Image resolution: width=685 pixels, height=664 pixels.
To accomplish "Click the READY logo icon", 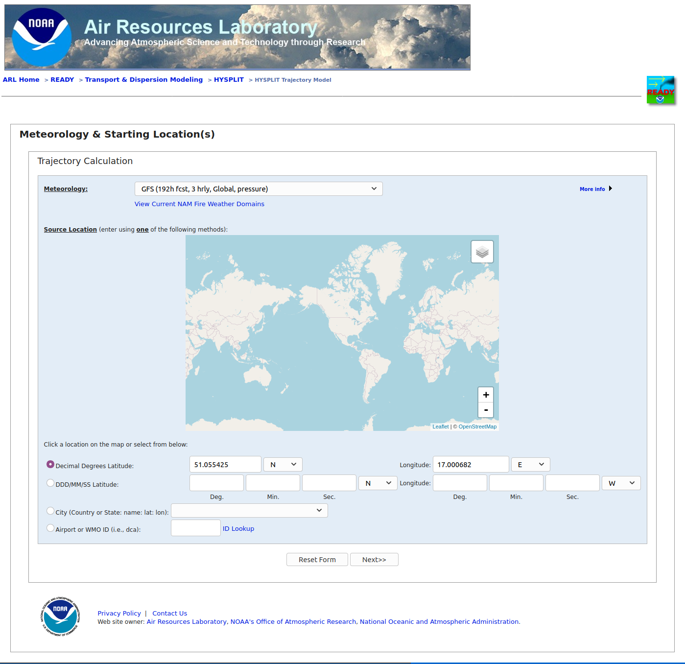I will point(661,90).
